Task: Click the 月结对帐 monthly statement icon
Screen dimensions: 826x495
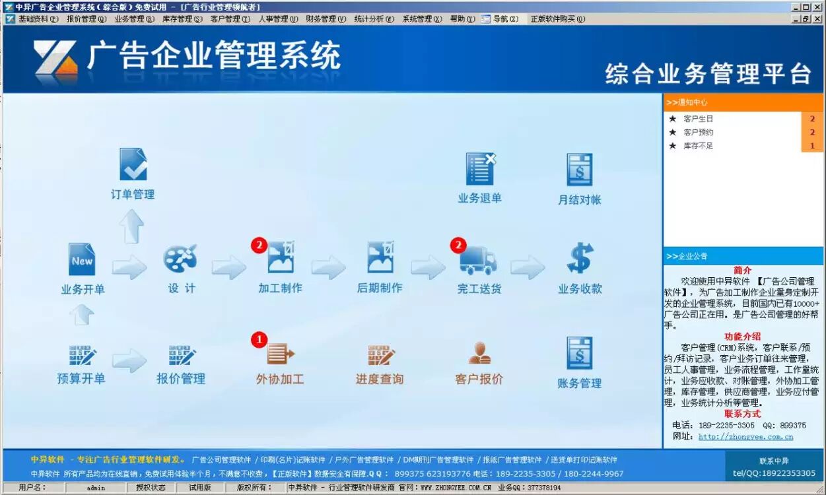Action: pyautogui.click(x=579, y=170)
